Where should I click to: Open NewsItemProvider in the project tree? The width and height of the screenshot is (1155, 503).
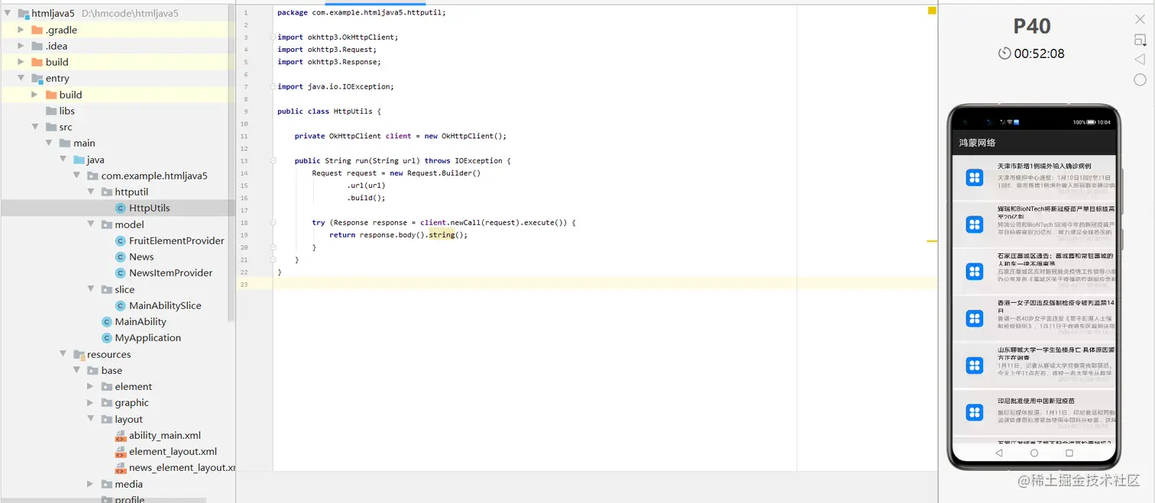(171, 272)
